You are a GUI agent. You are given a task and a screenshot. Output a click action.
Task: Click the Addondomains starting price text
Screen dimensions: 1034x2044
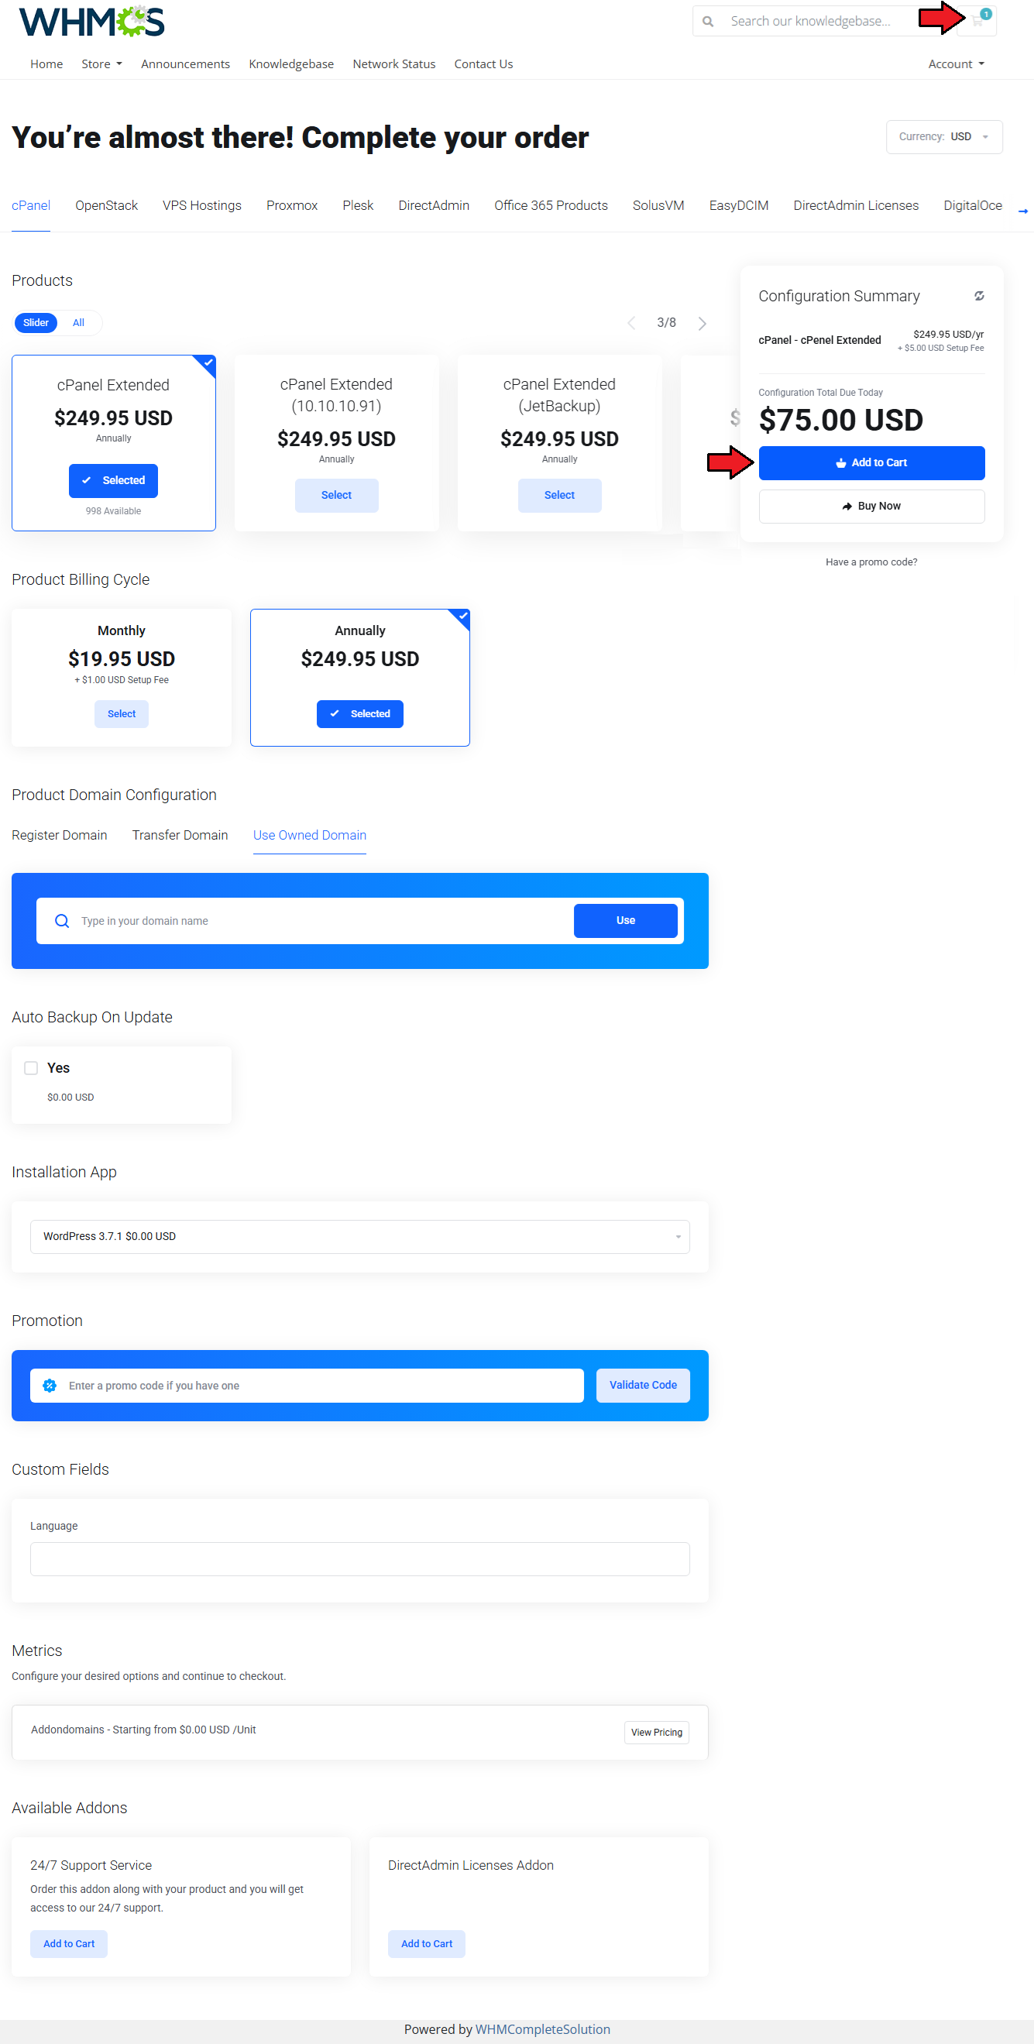143,1730
